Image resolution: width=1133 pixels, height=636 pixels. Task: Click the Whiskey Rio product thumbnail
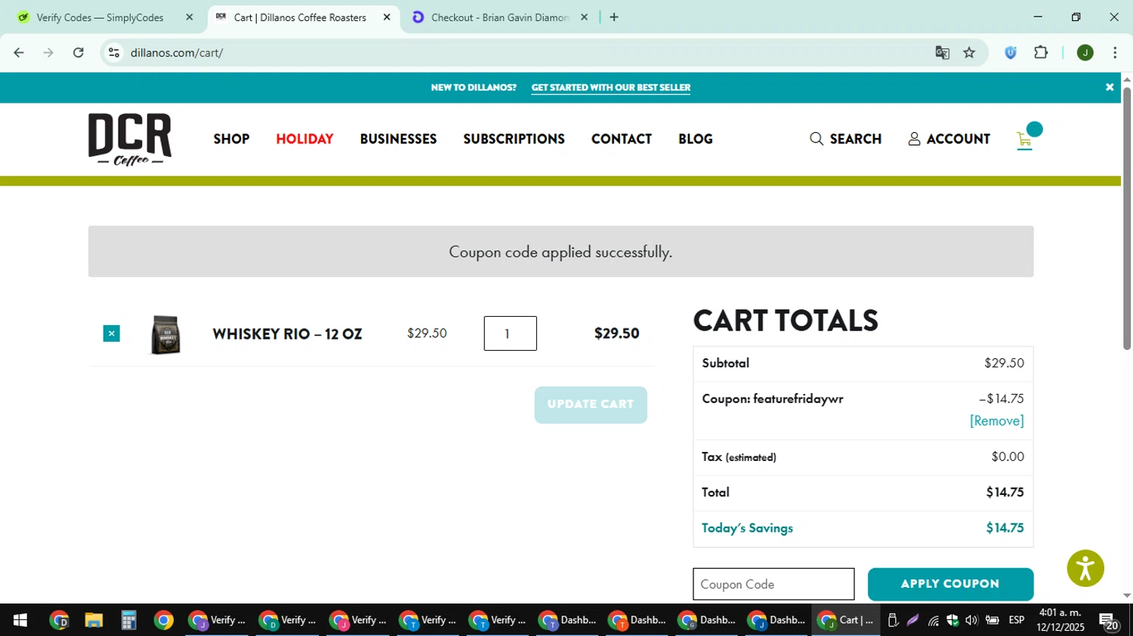pyautogui.click(x=165, y=334)
